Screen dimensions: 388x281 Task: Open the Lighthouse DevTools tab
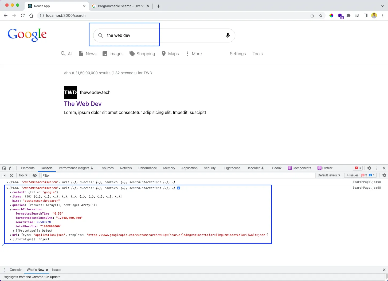232,168
